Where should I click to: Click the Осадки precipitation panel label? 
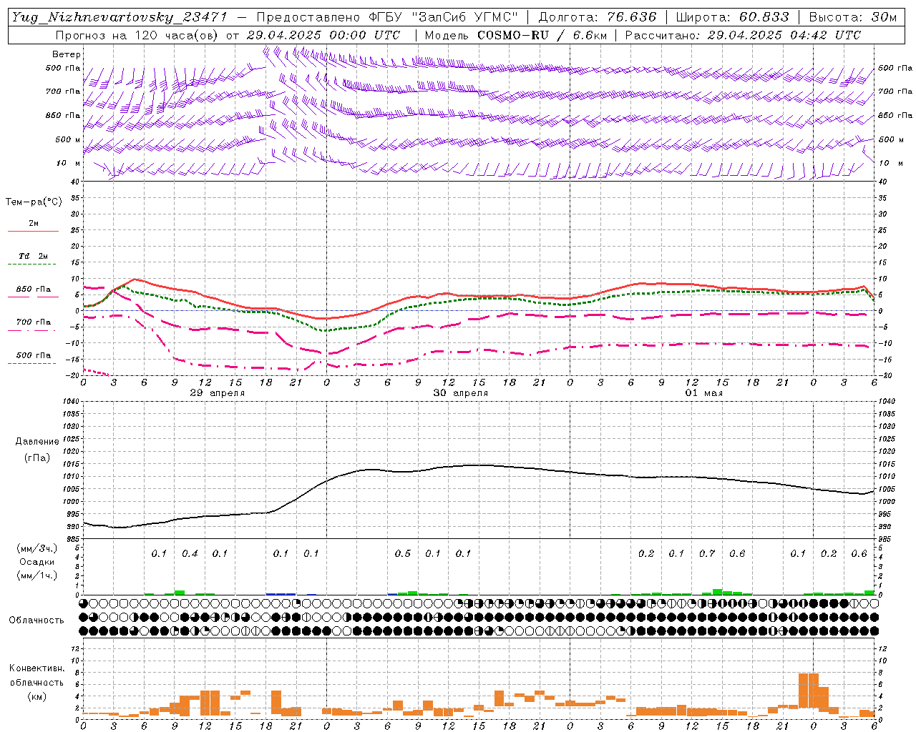[x=37, y=562]
